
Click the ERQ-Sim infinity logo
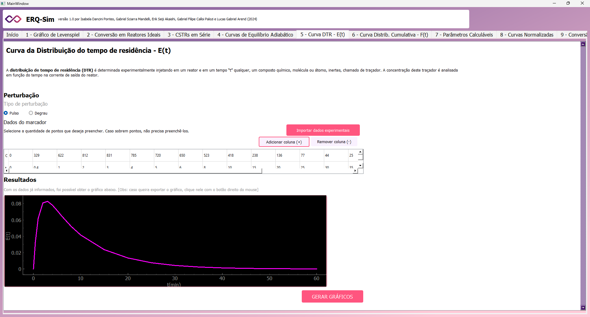[x=13, y=19]
